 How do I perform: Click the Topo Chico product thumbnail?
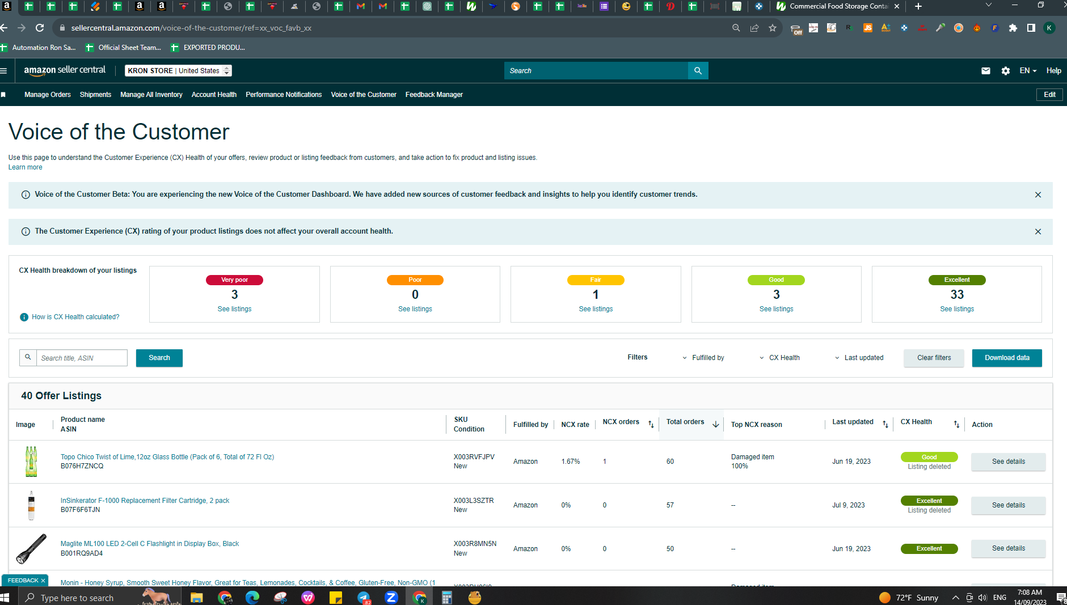31,462
